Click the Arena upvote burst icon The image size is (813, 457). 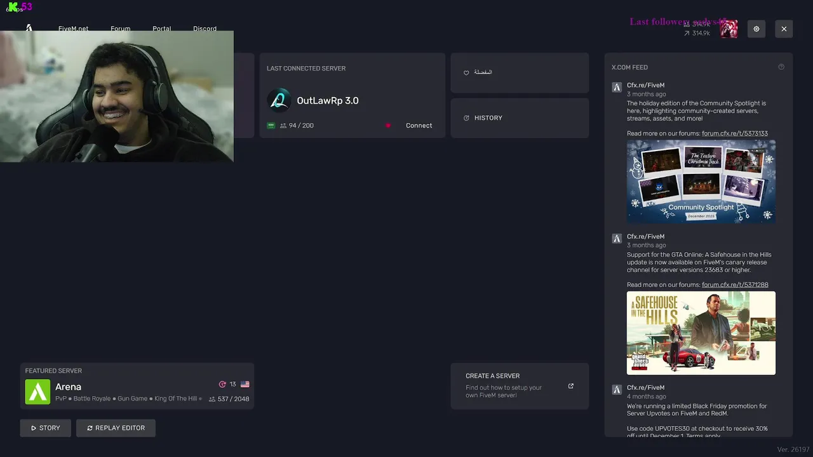222,384
